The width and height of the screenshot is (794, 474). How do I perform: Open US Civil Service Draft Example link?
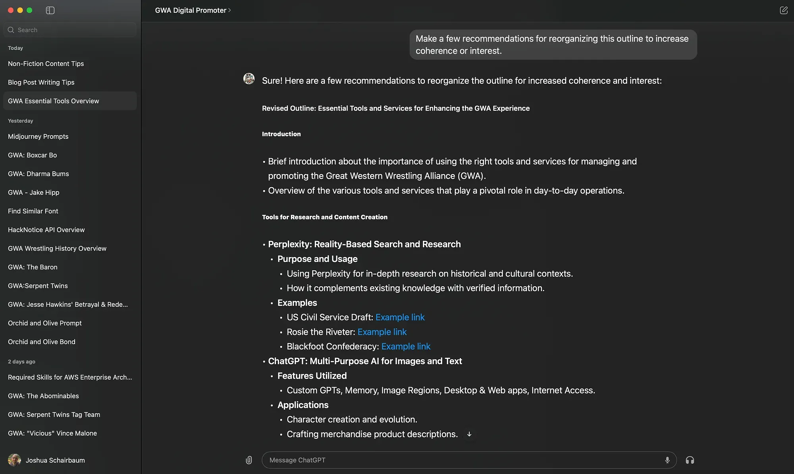400,317
